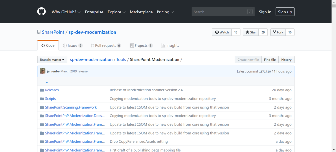View commit History
Viewport: 336px width, 152px height.
286,60
